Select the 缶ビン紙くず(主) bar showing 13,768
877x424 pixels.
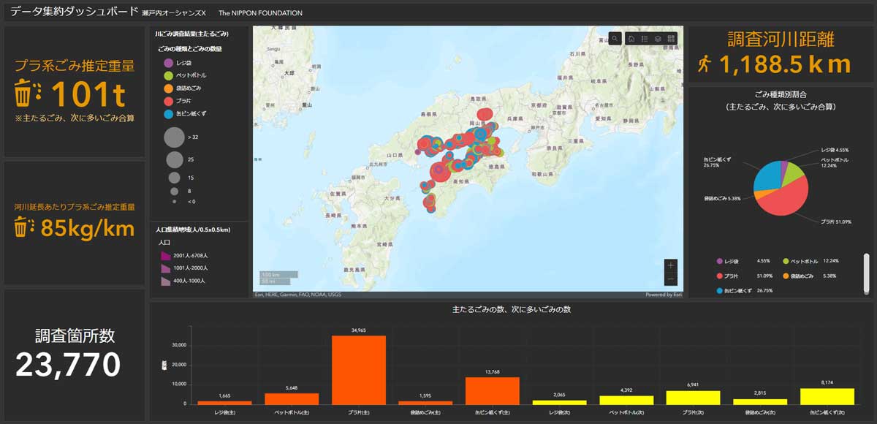(x=493, y=390)
